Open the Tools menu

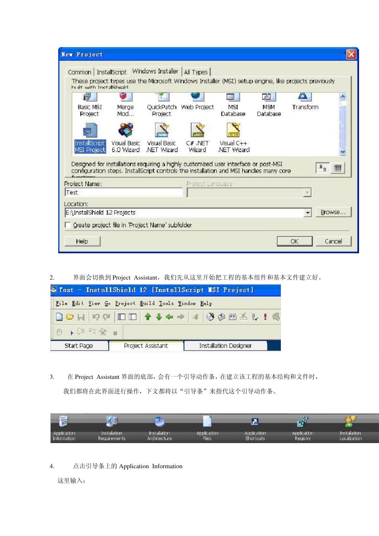166,303
